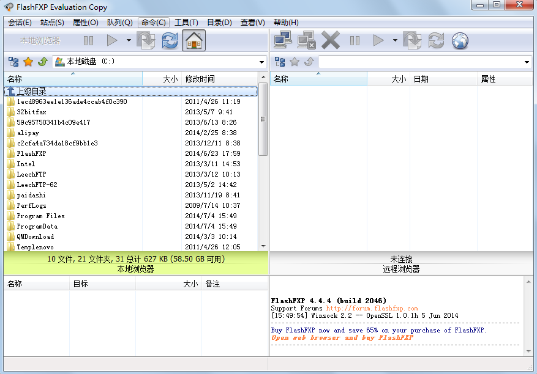This screenshot has height=374, width=537.
Task: Refresh the local browser listing
Action: [170, 41]
